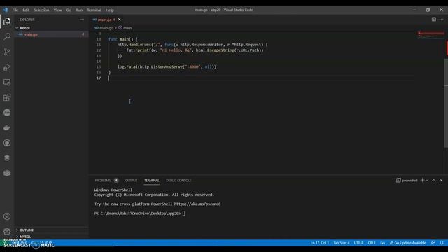448x252 pixels.
Task: Close the main.go editor tab
Action: tap(119, 20)
